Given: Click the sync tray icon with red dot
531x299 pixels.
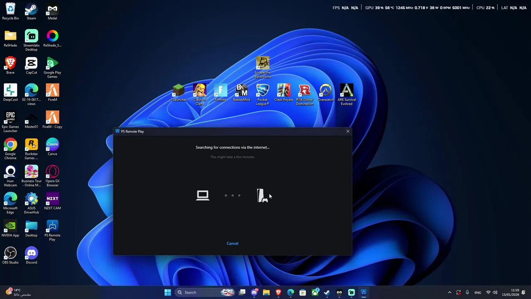Looking at the screenshot, I should click(x=458, y=292).
